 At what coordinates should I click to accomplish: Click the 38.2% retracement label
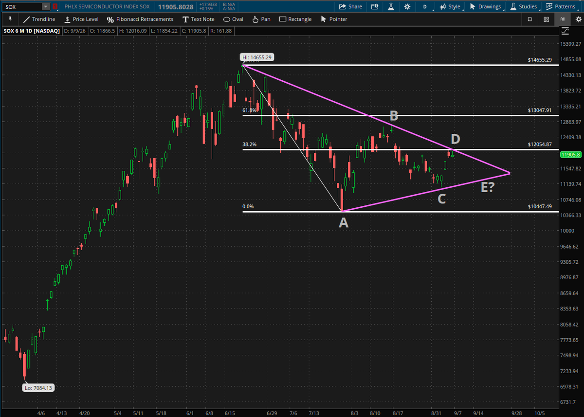coord(249,145)
